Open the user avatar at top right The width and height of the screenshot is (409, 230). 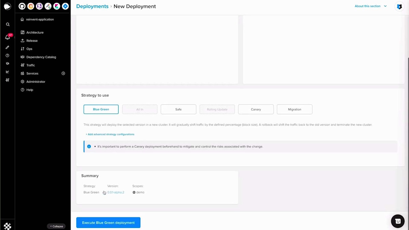(399, 6)
